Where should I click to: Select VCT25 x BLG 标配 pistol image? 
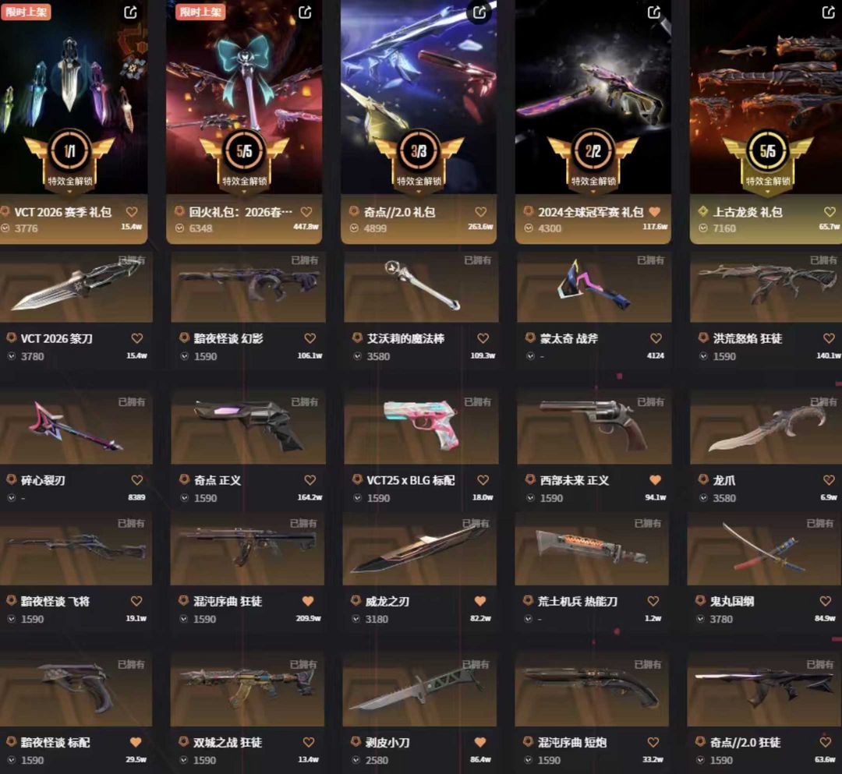point(421,426)
